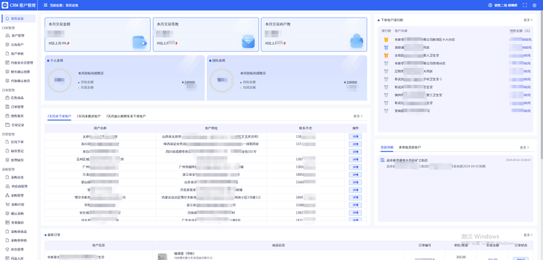Screen dimensions: 543x260
Task: Click the wallet icon on 本月交易金额 card
Action: [140, 42]
